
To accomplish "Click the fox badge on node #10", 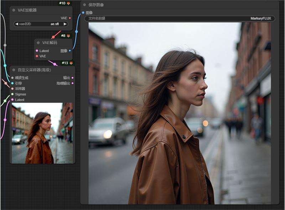I will click(x=68, y=3).
